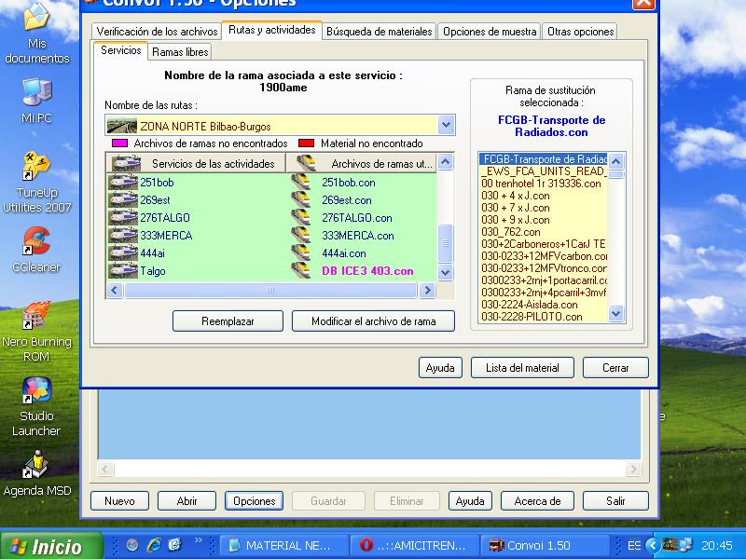Launch Nero Burning ROM shortcut
Image resolution: width=746 pixels, height=559 pixels.
tap(37, 317)
